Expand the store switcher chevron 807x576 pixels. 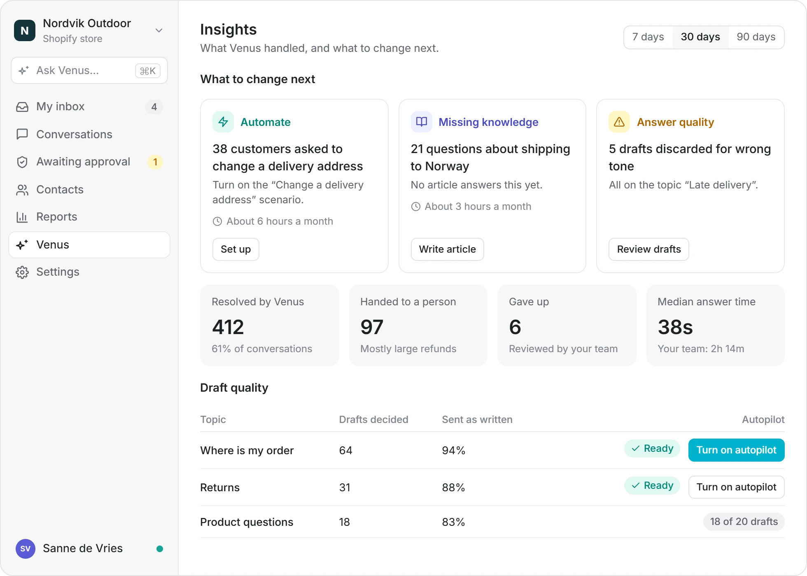click(159, 30)
